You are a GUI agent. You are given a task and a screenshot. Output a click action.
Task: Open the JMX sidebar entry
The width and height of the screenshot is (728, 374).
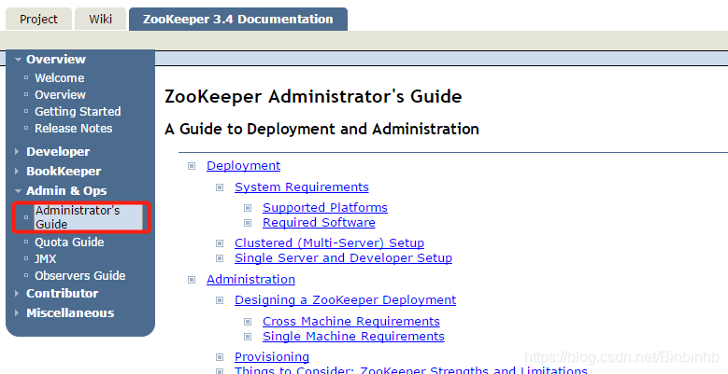pyautogui.click(x=46, y=258)
